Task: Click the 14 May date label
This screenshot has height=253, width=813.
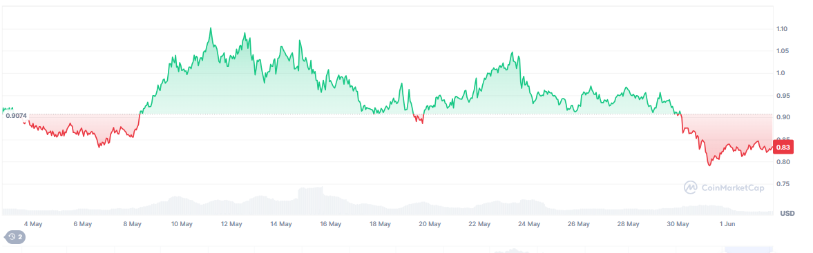Action: pos(280,224)
